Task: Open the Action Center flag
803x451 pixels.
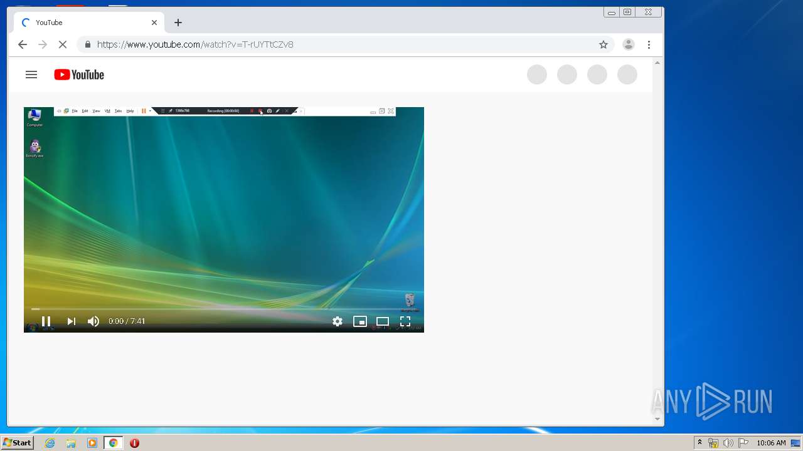Action: coord(743,443)
